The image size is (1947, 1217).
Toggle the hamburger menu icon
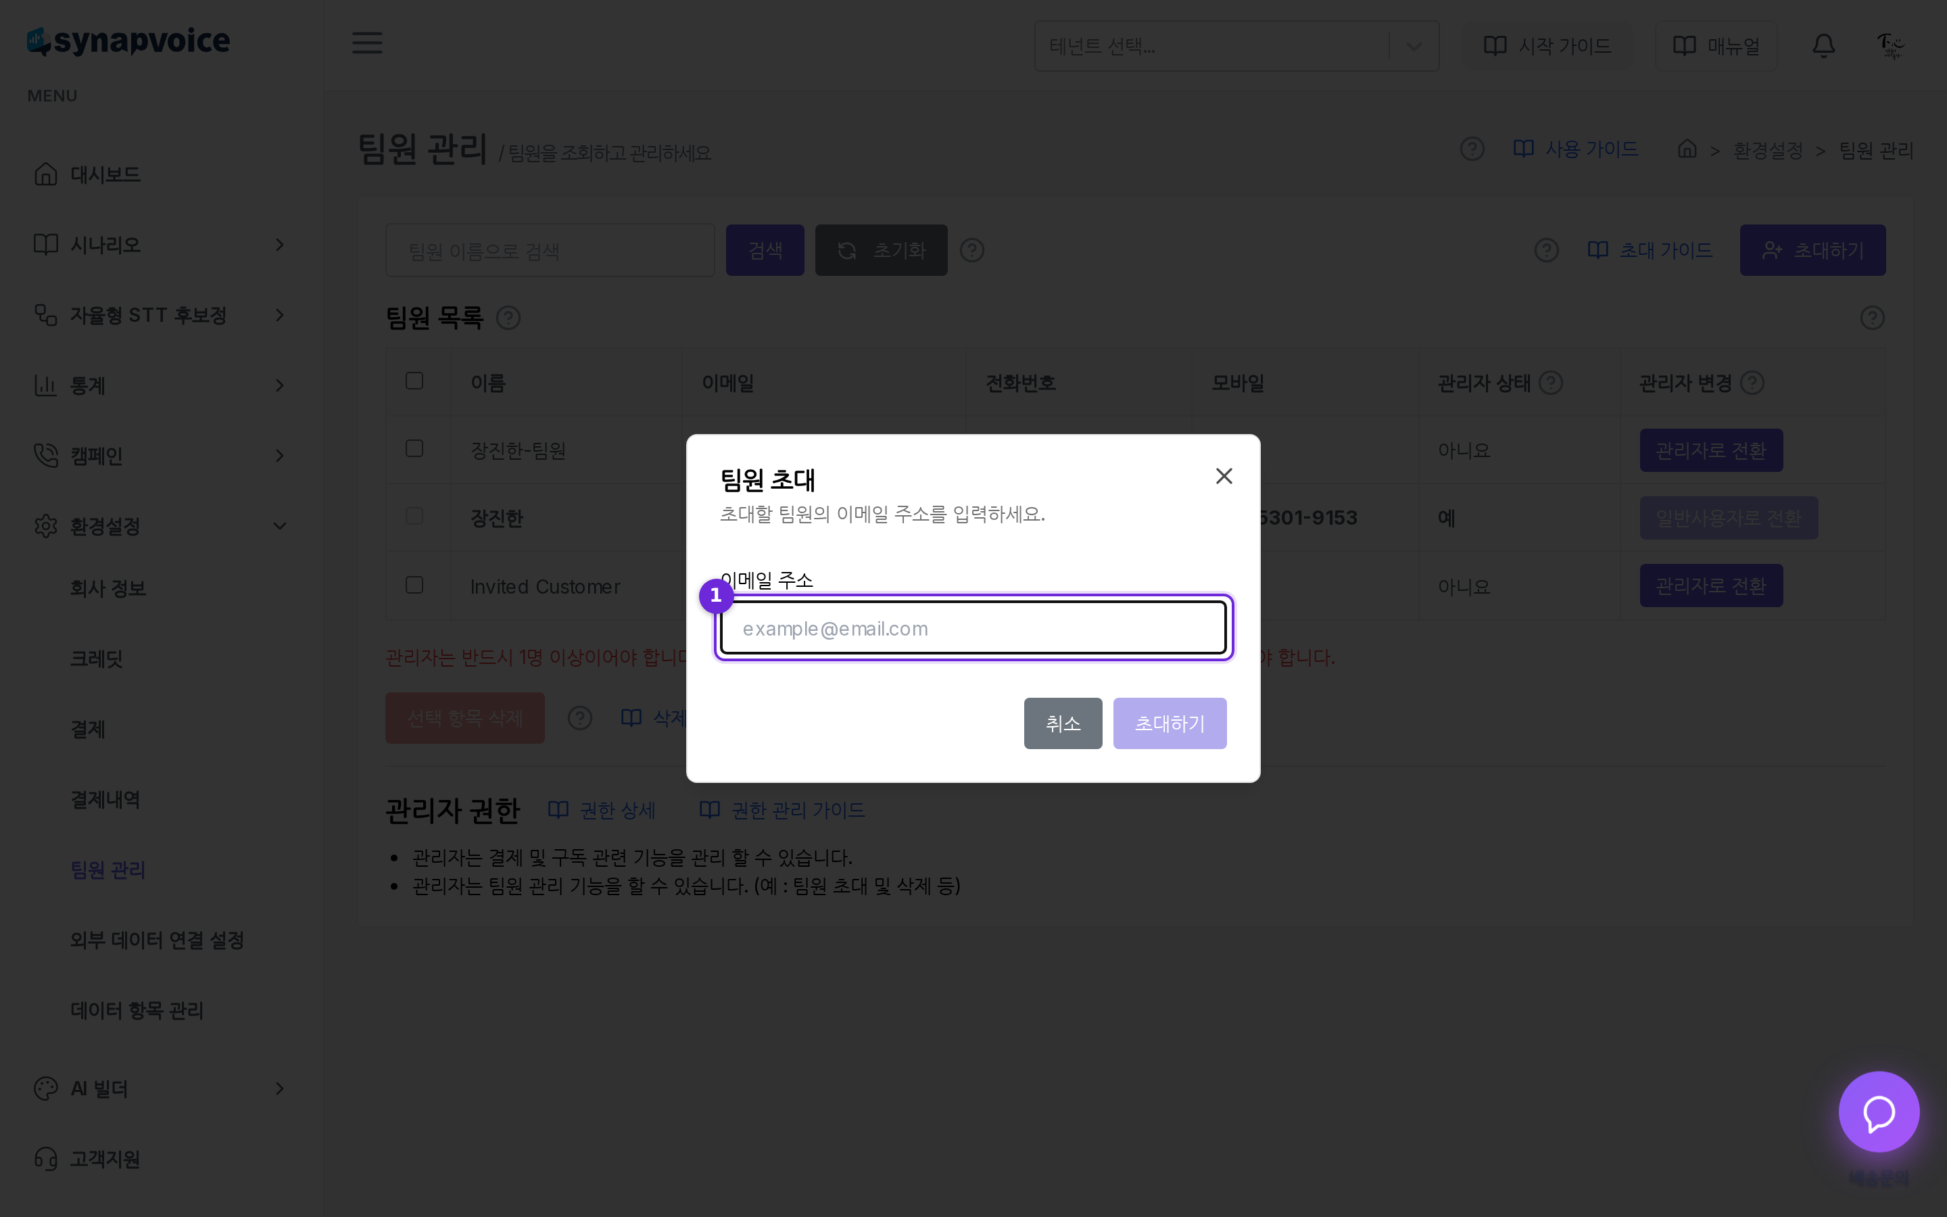367,43
